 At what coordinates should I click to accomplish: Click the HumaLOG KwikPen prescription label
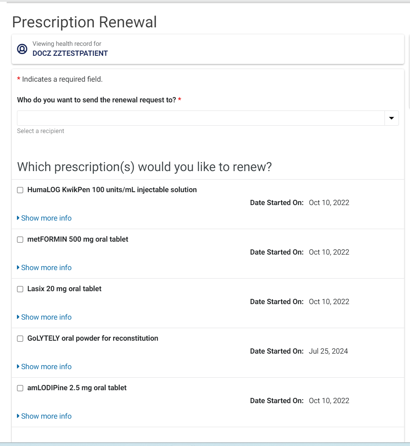[x=112, y=190]
